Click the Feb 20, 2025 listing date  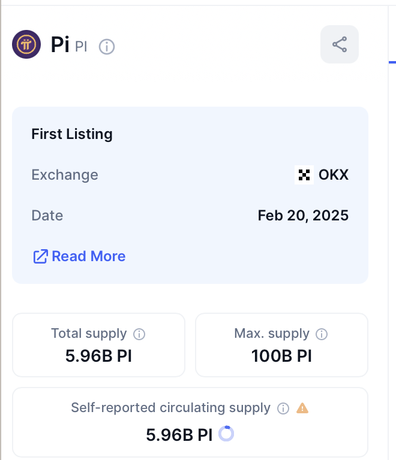tap(303, 215)
